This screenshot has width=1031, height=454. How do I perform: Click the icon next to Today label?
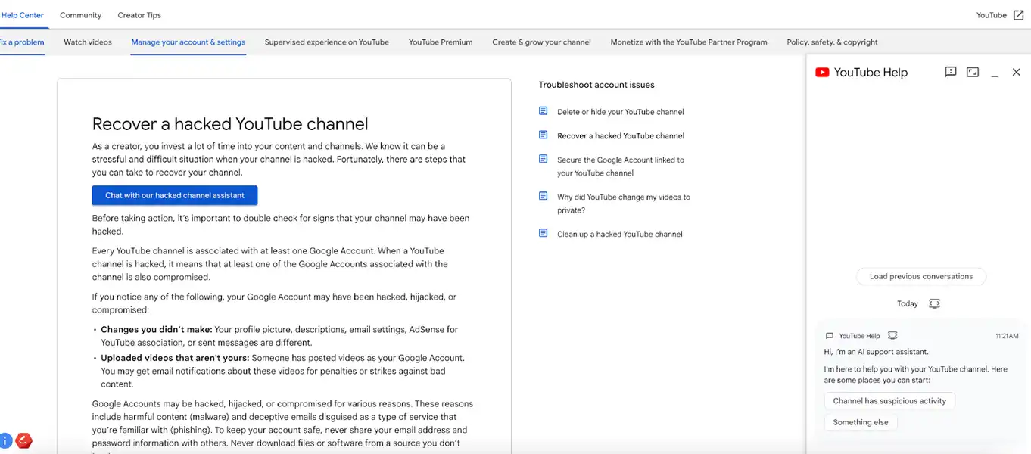[x=934, y=303]
